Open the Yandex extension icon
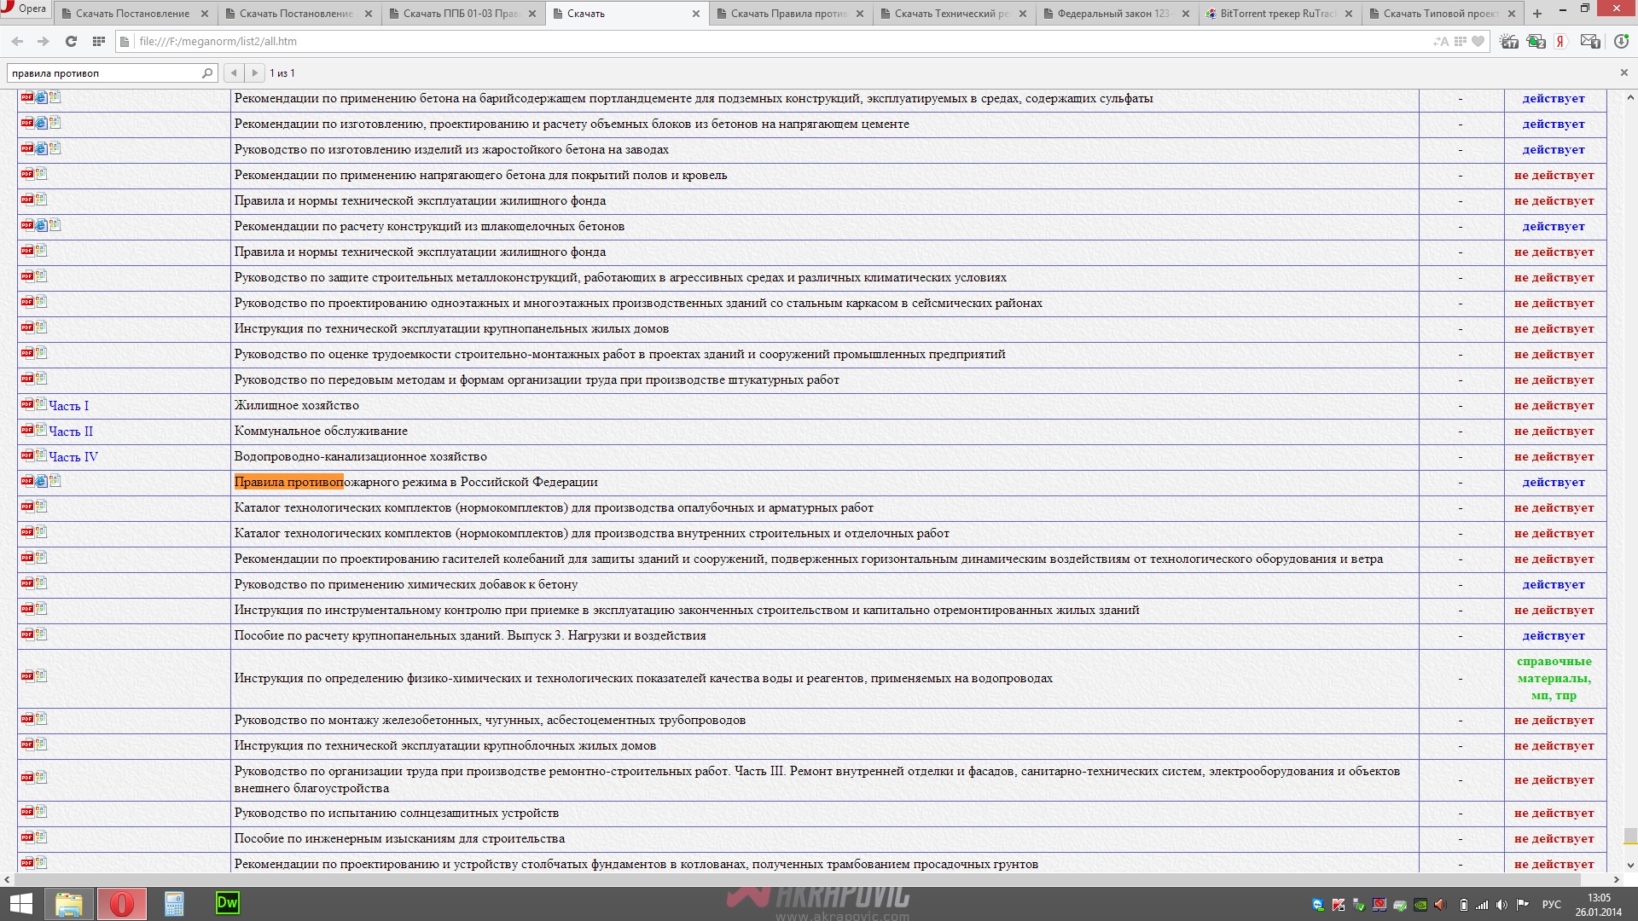The image size is (1638, 921). (x=1560, y=41)
